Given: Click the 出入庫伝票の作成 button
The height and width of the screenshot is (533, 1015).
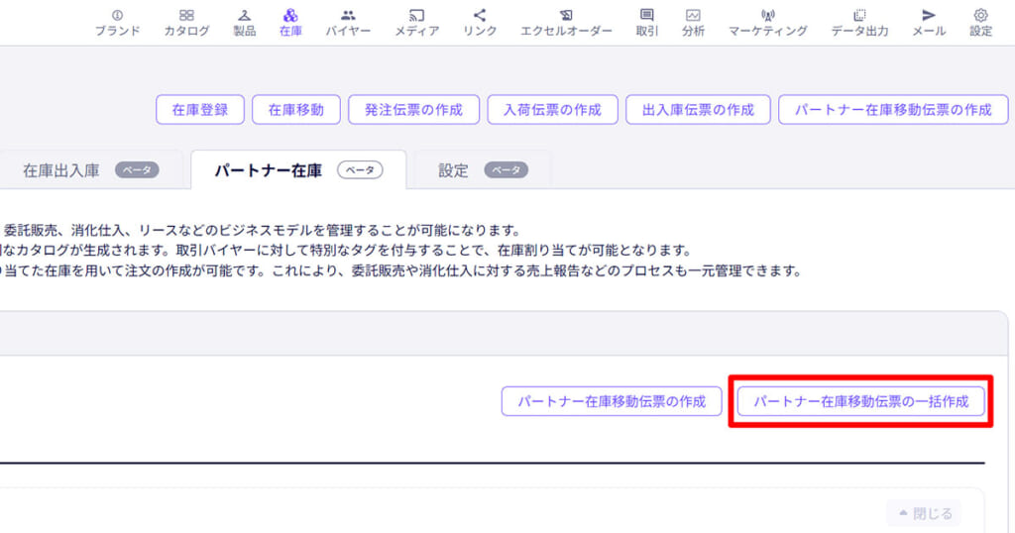Looking at the screenshot, I should (x=698, y=109).
